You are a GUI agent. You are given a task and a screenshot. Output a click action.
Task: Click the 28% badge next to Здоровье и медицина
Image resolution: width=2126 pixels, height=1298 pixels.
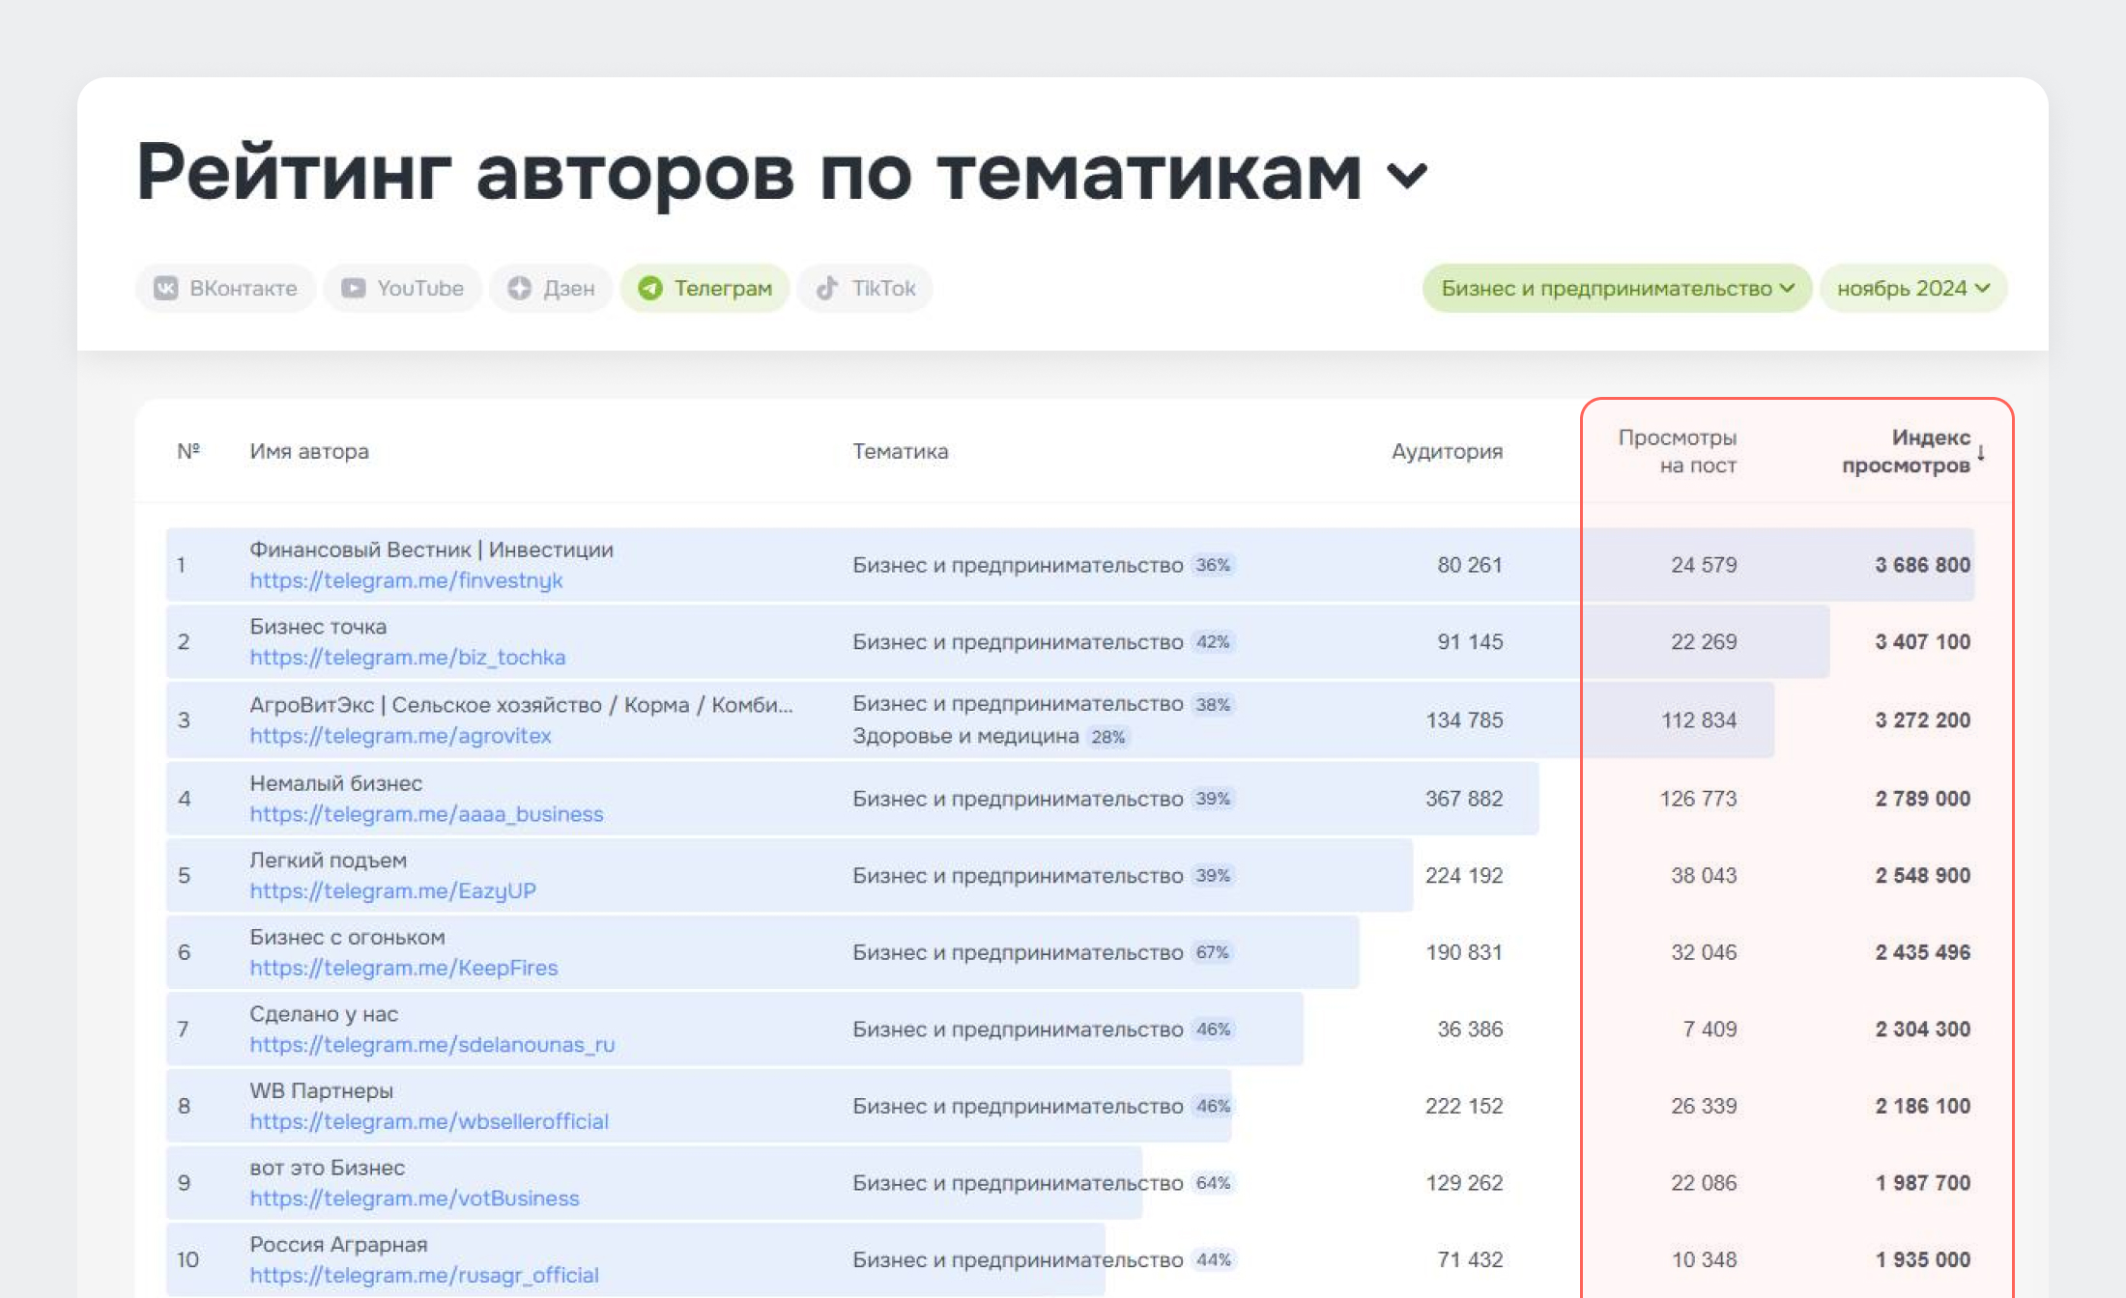click(x=1107, y=737)
